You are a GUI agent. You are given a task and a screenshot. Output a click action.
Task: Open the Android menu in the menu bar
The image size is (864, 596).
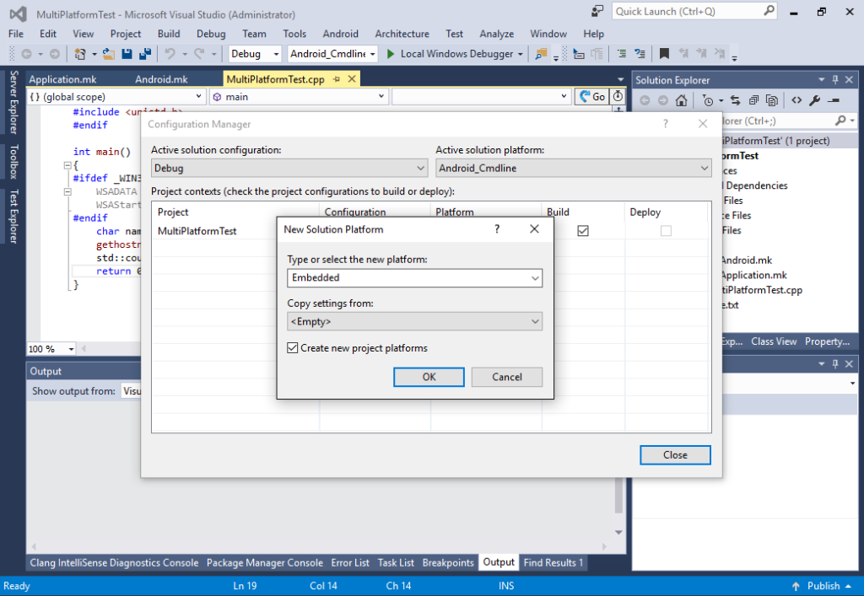[x=340, y=34]
